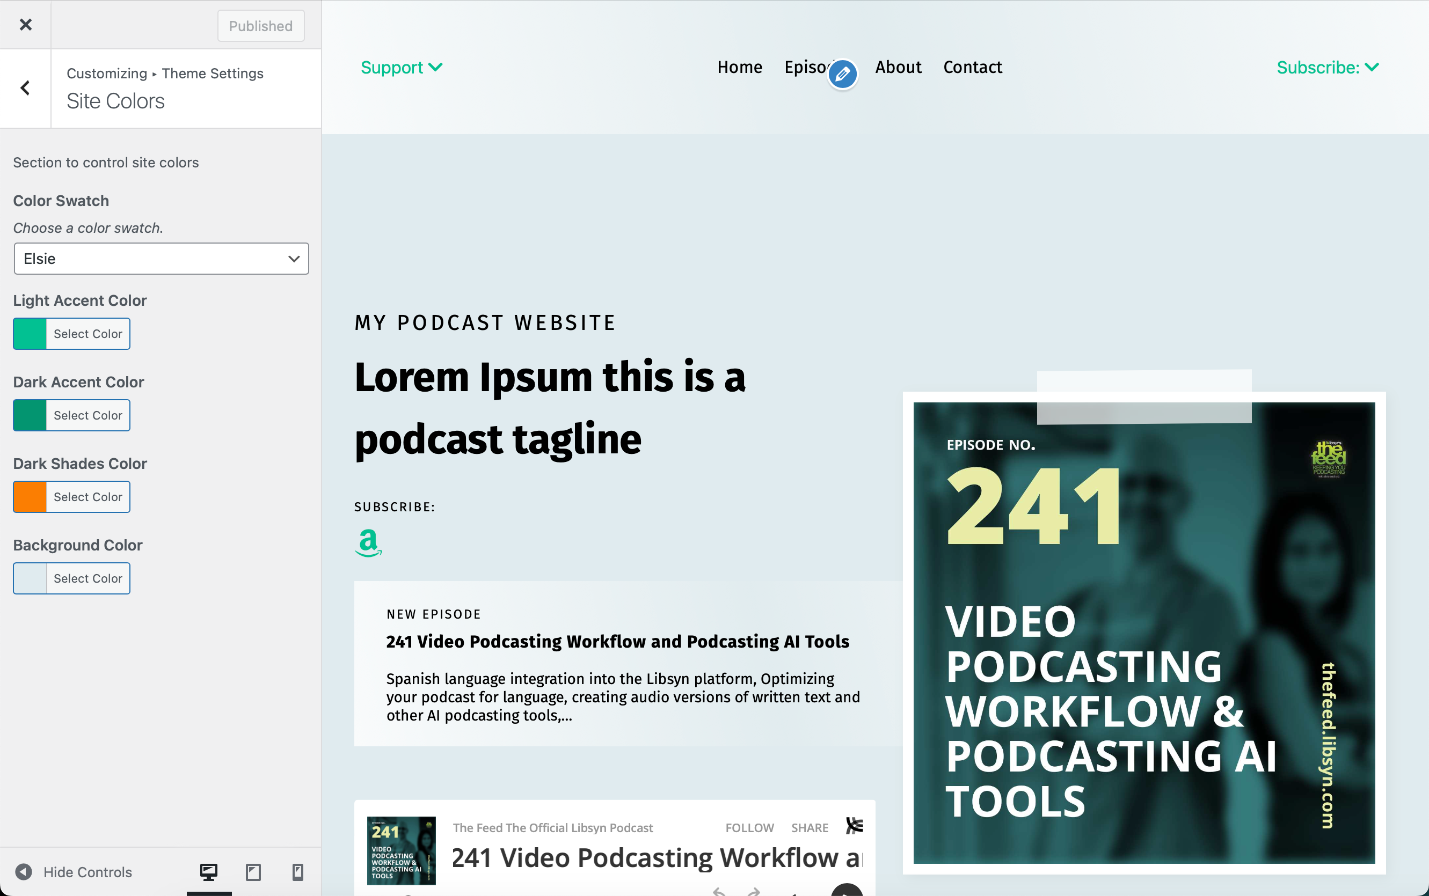Image resolution: width=1429 pixels, height=896 pixels.
Task: Click the episode 241 cover artwork image
Action: click(1144, 632)
